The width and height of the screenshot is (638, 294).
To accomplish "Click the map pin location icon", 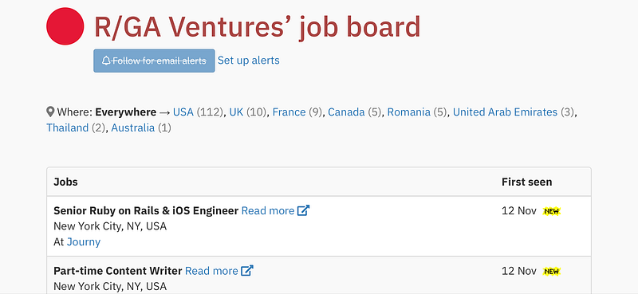I will (x=50, y=112).
